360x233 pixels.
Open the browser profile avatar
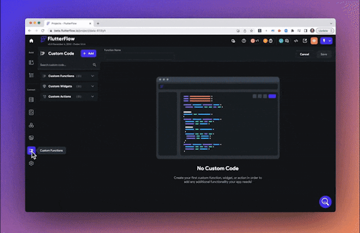[x=312, y=31]
